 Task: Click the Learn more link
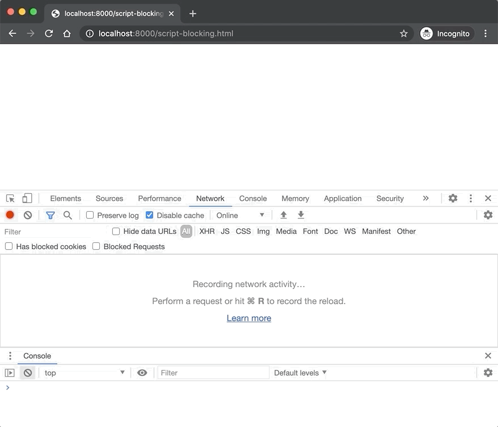pos(248,318)
